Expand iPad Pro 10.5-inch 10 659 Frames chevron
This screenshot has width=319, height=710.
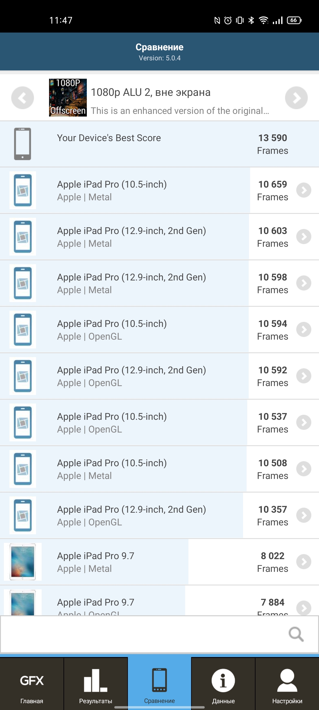point(304,190)
